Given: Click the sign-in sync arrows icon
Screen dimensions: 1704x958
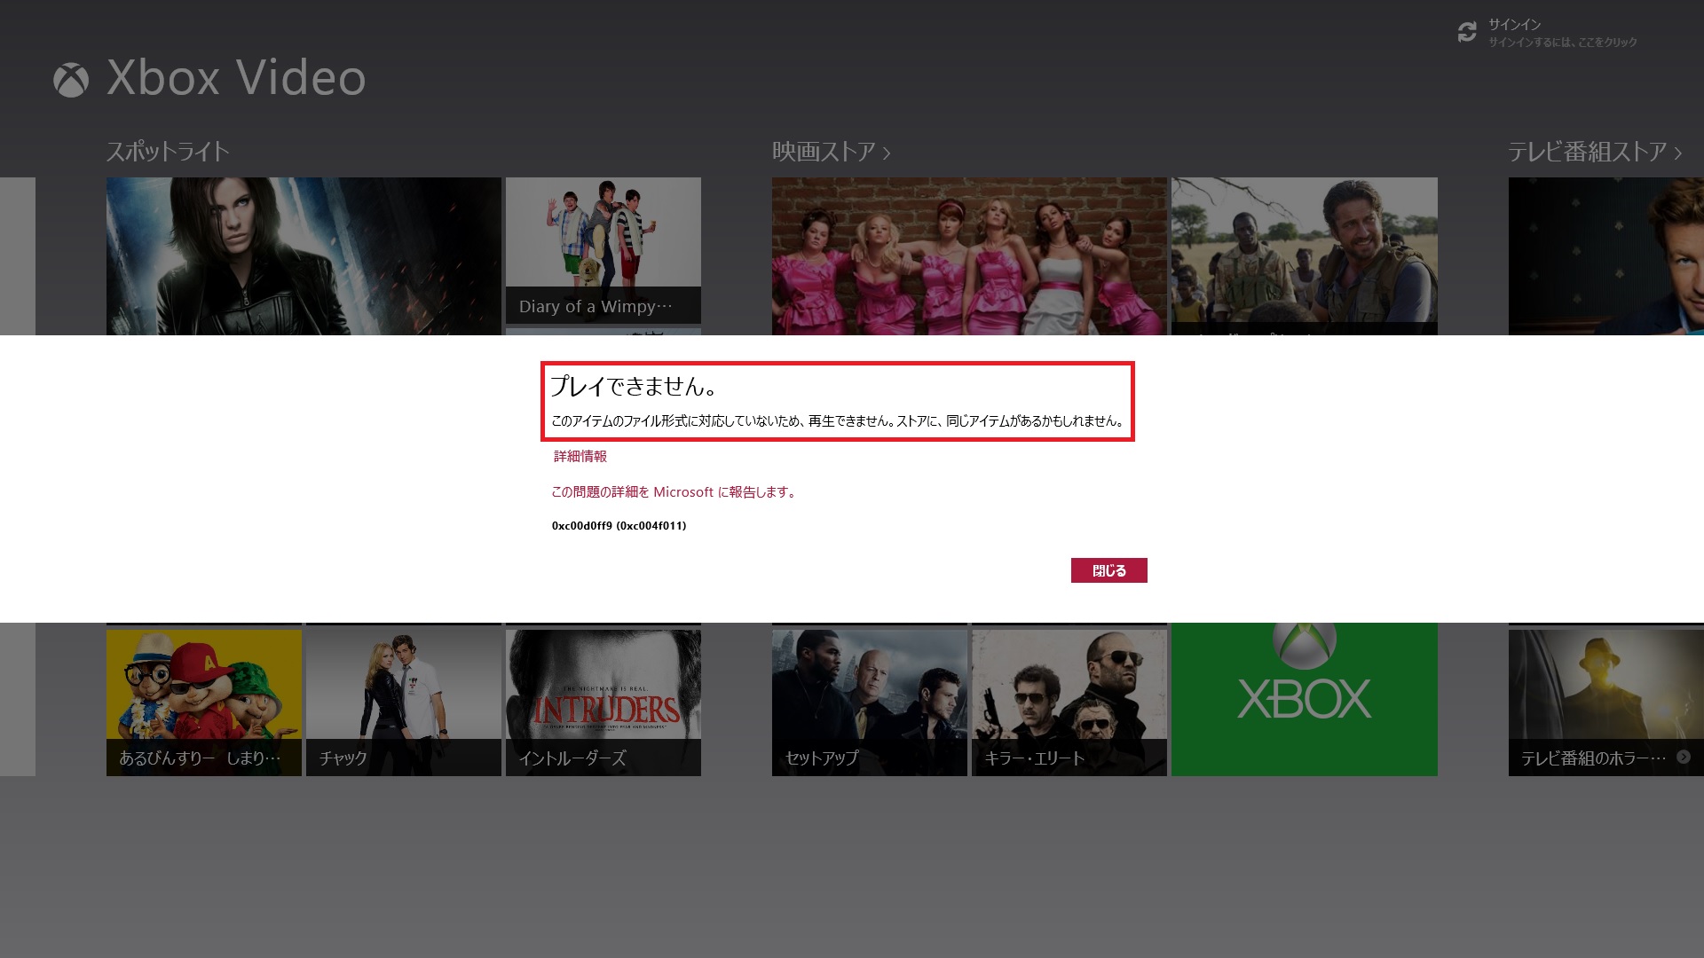Looking at the screenshot, I should (1467, 33).
